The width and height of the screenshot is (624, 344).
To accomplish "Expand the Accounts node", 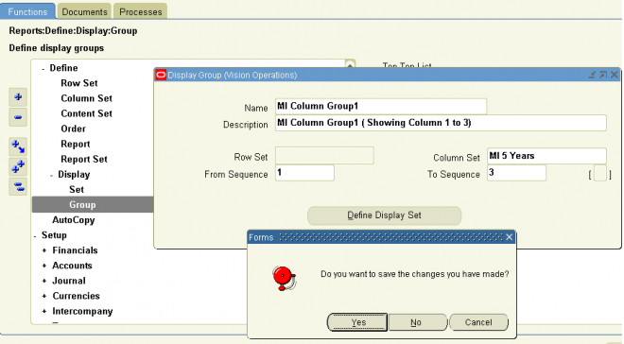I will [x=44, y=266].
